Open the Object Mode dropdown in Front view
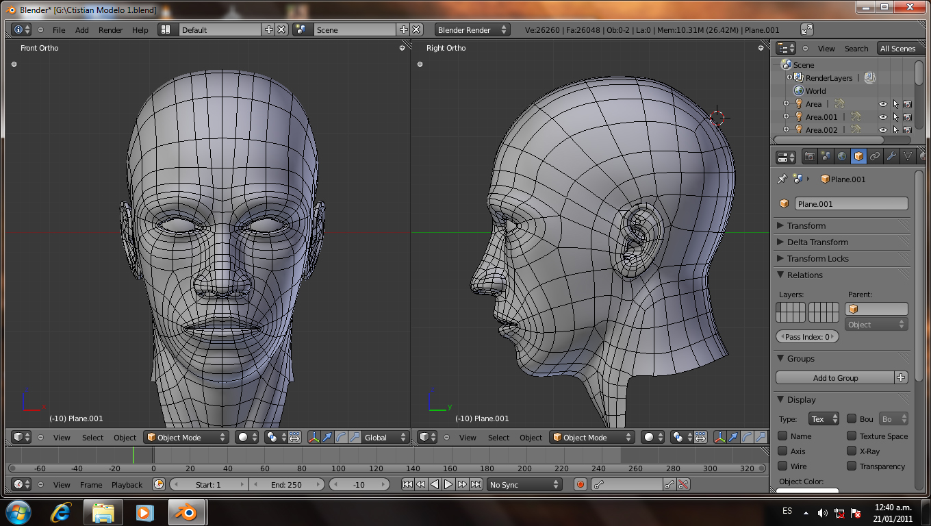The image size is (931, 526). tap(185, 438)
